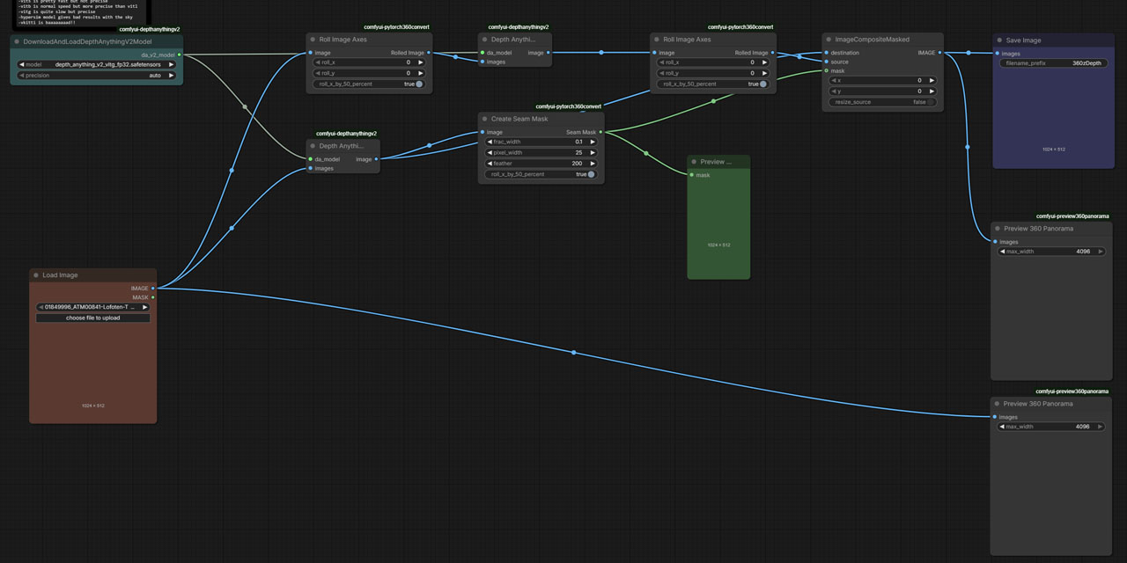The width and height of the screenshot is (1127, 563).
Task: Decrease the y value in ImageCompositeMasked
Action: (x=835, y=91)
